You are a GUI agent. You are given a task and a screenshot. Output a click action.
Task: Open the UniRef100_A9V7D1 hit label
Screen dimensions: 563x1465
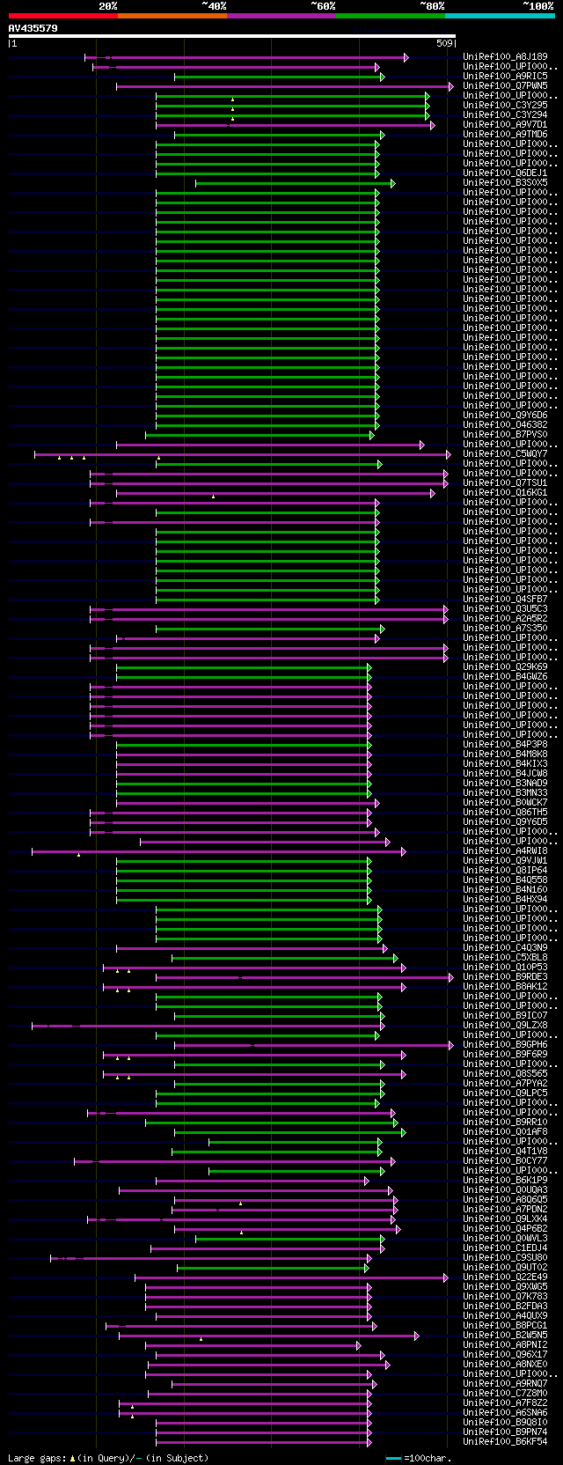(505, 125)
